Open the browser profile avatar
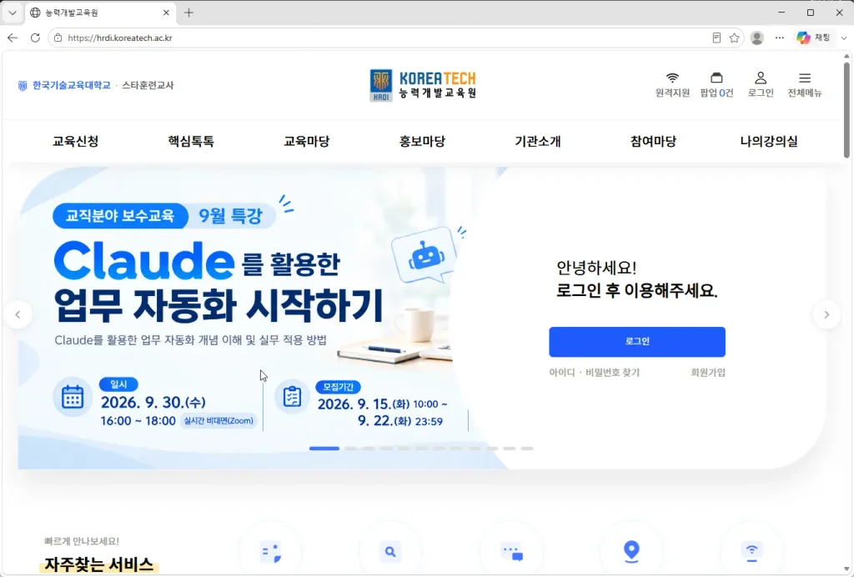Image resolution: width=854 pixels, height=577 pixels. coord(756,38)
